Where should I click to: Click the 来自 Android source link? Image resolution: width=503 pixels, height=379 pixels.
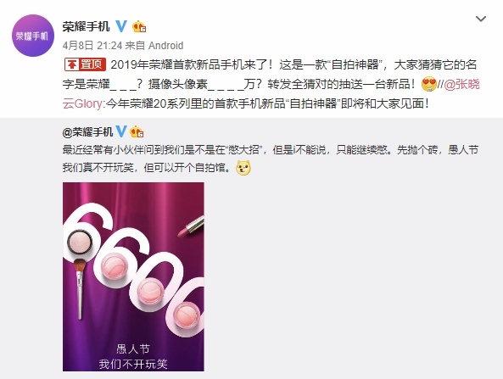[154, 45]
